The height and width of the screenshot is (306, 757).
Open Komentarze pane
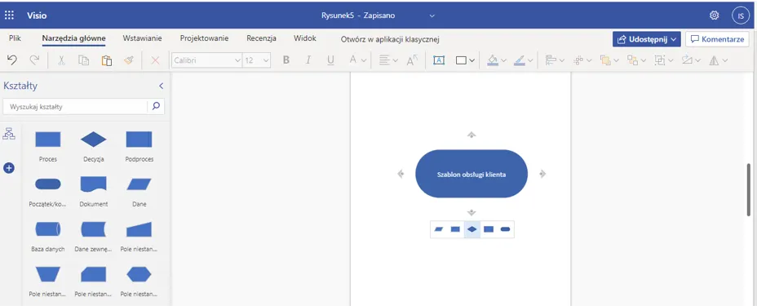pyautogui.click(x=717, y=40)
